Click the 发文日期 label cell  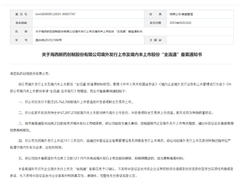click(155, 23)
